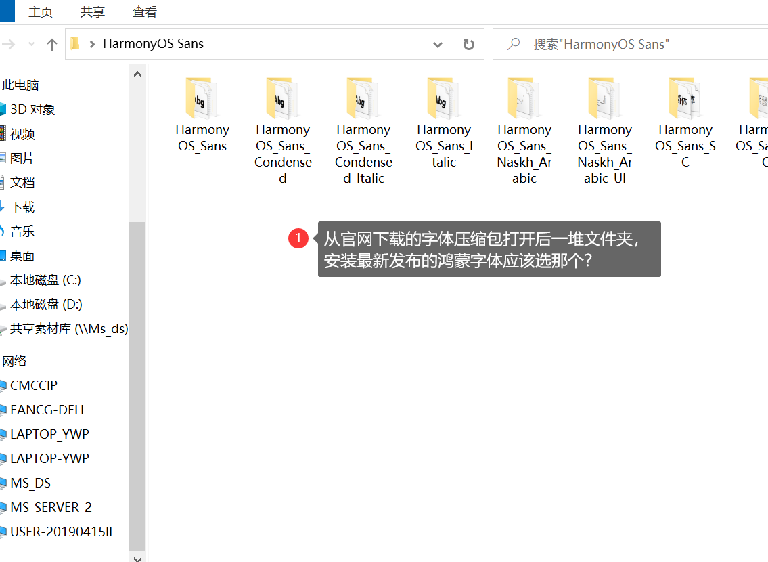Select LAPTOP-YWP network computer
This screenshot has height=562, width=768.
[49, 458]
